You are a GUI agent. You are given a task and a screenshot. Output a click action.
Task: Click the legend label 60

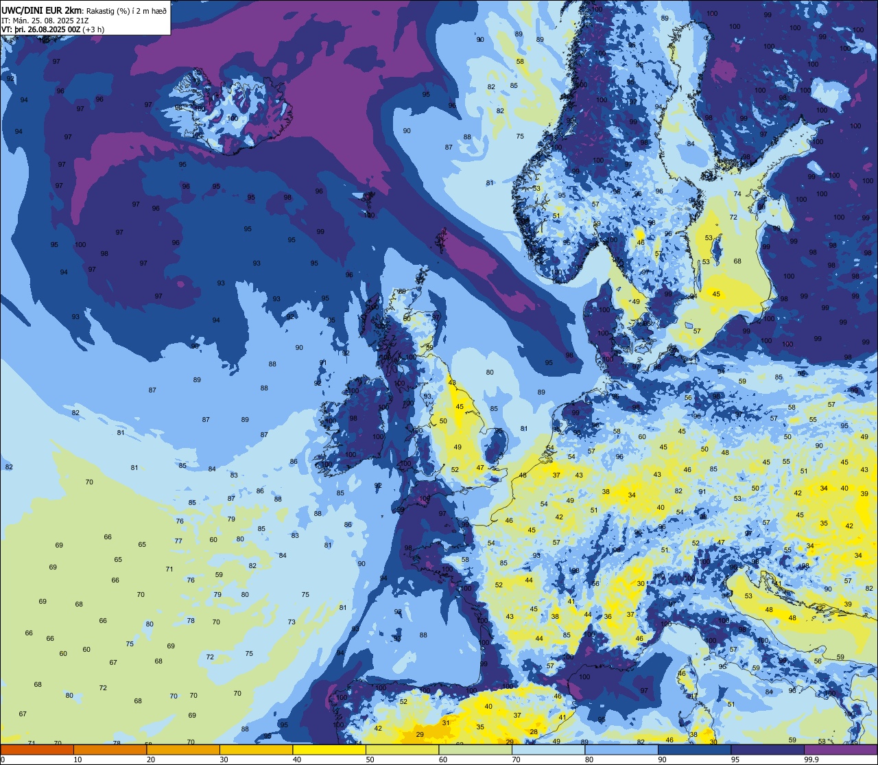pyautogui.click(x=443, y=760)
